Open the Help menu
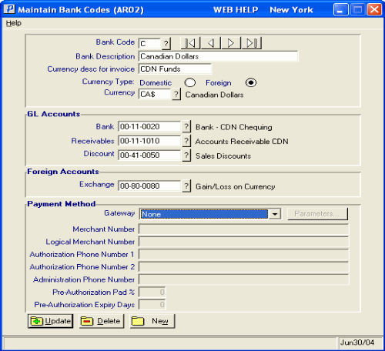Screen dimensions: 385x351 14,23
